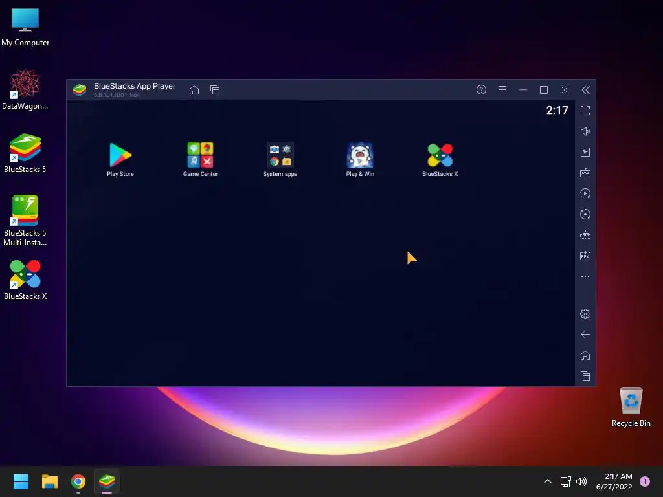This screenshot has height=497, width=663.
Task: Minimize the BlueStacks App Player window
Action: [x=523, y=89]
